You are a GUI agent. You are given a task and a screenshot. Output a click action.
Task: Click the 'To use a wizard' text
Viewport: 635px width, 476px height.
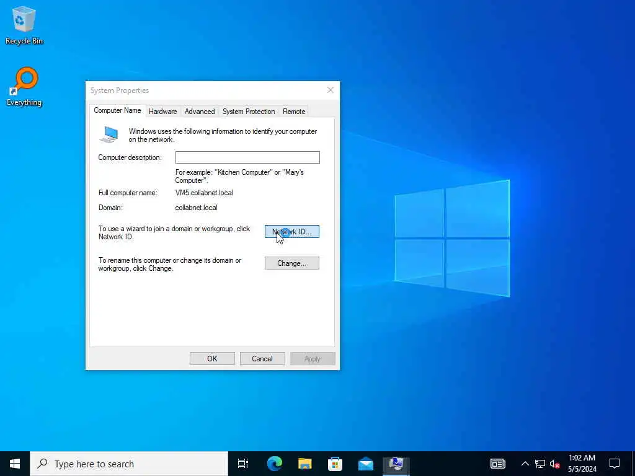pos(174,233)
